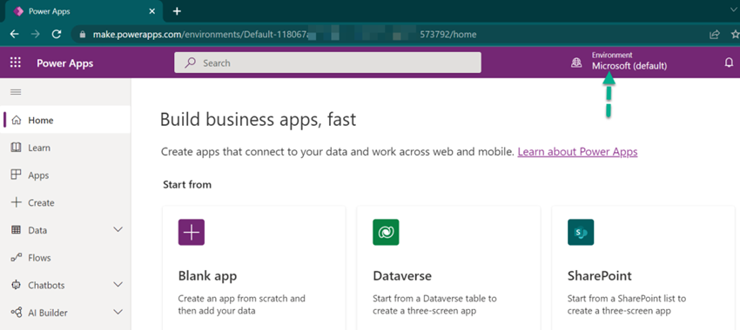The image size is (740, 330).
Task: Expand the Chatbots section chevron
Action: [118, 285]
